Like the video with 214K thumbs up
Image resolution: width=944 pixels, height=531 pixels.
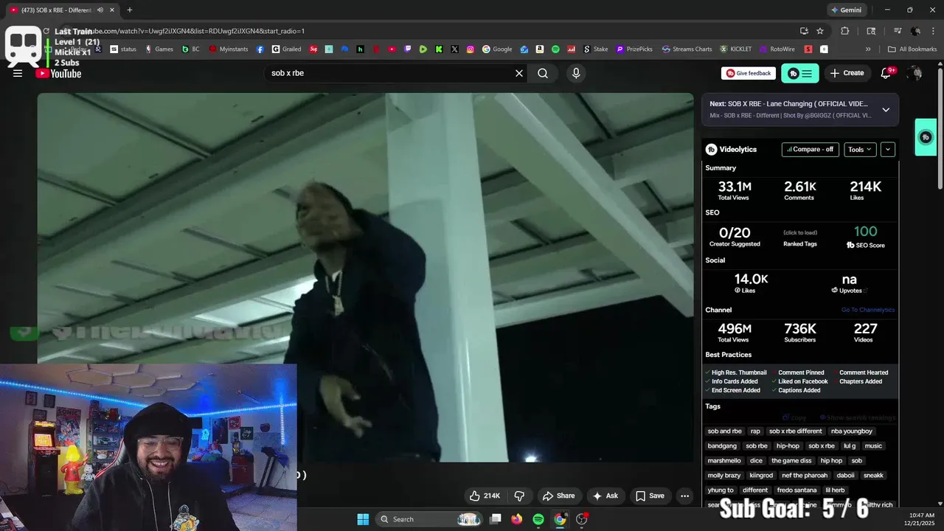(x=485, y=496)
